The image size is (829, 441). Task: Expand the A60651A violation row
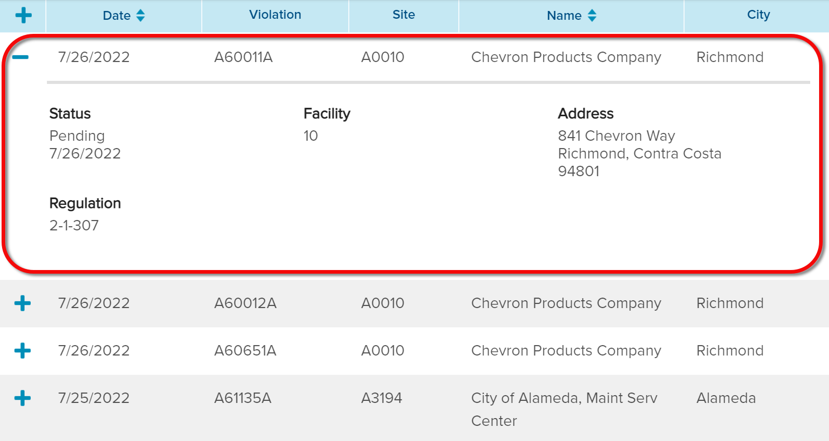pos(22,350)
